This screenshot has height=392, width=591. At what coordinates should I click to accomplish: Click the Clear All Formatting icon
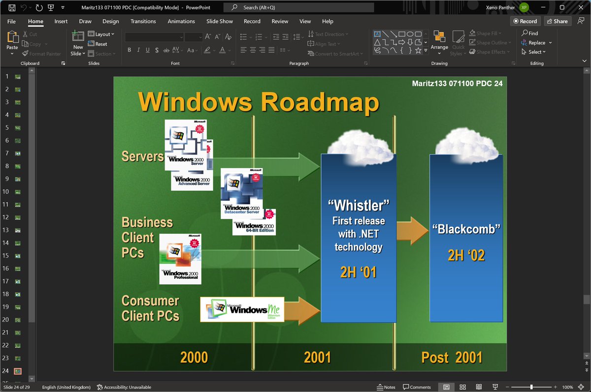coord(228,36)
